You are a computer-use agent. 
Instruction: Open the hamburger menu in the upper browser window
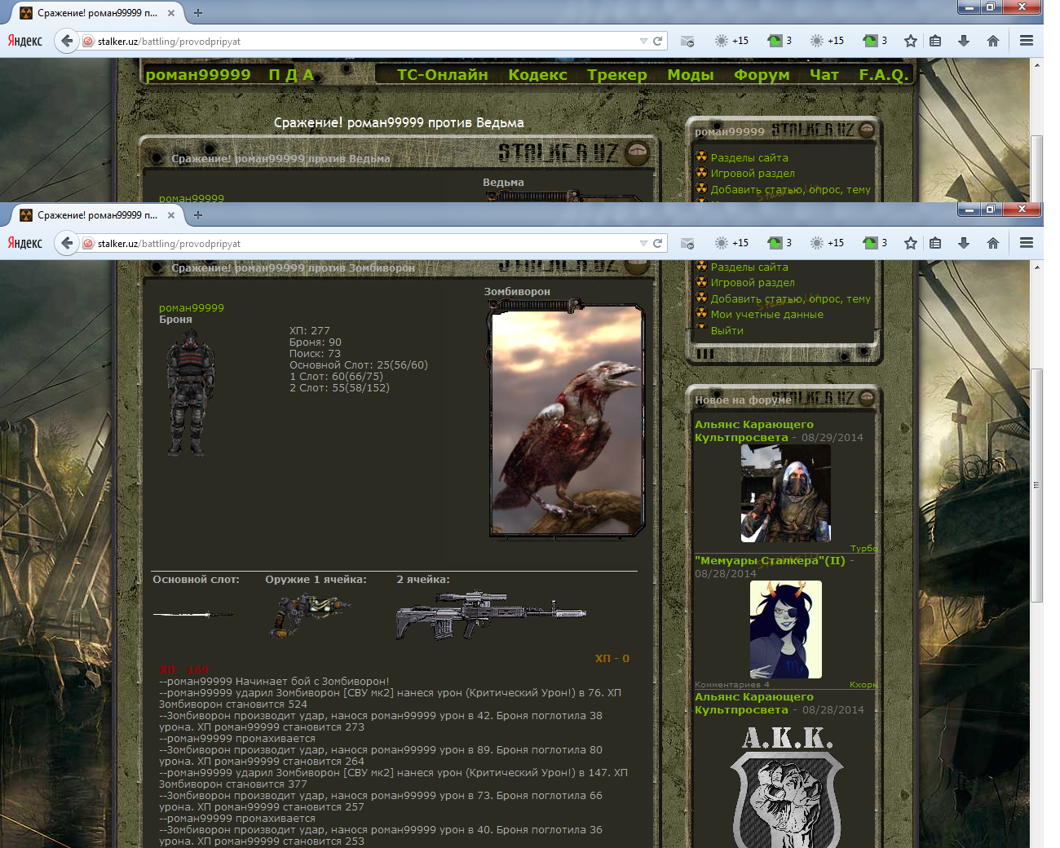pos(1027,41)
